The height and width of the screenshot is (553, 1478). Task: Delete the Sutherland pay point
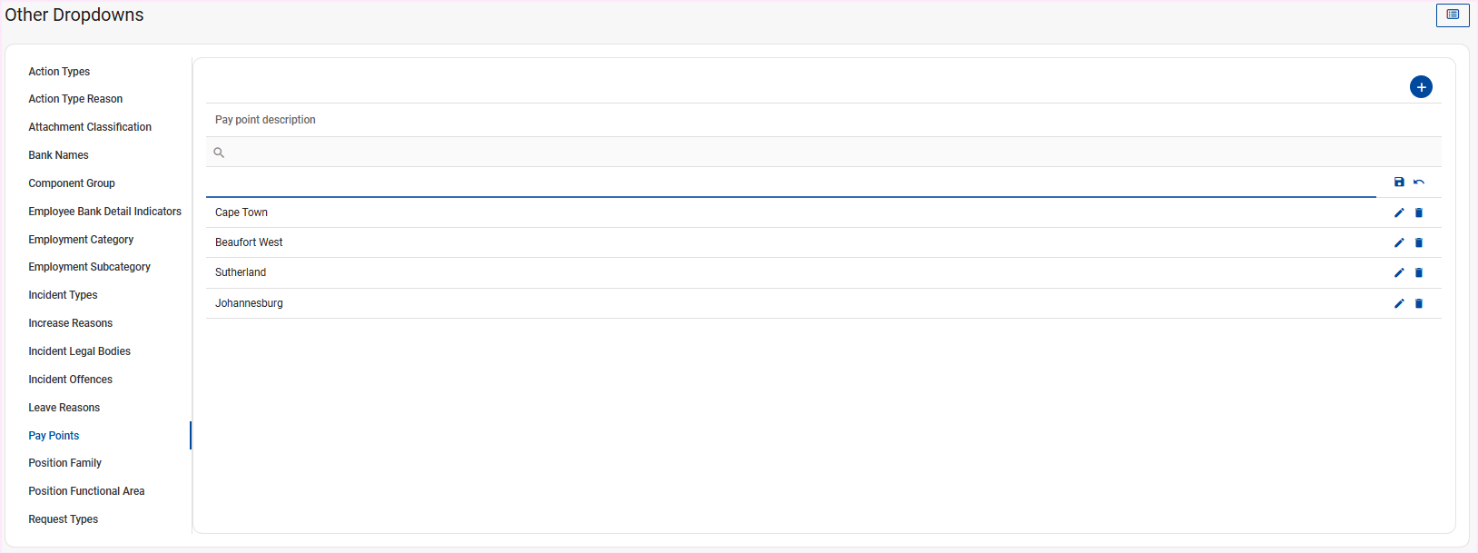click(x=1419, y=272)
